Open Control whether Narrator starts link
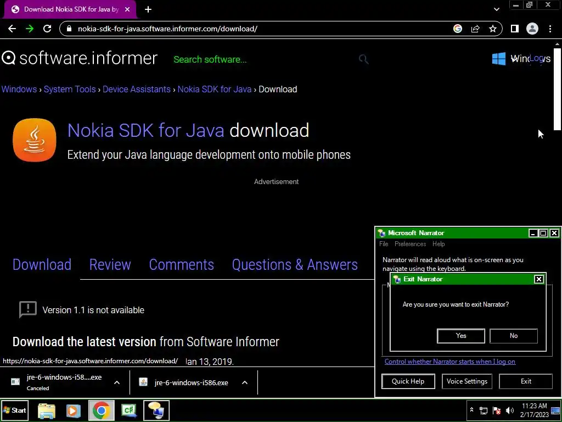 pyautogui.click(x=450, y=362)
